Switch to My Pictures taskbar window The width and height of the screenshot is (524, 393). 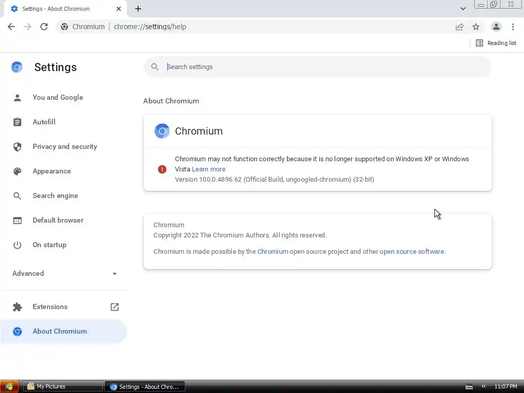tap(63, 387)
